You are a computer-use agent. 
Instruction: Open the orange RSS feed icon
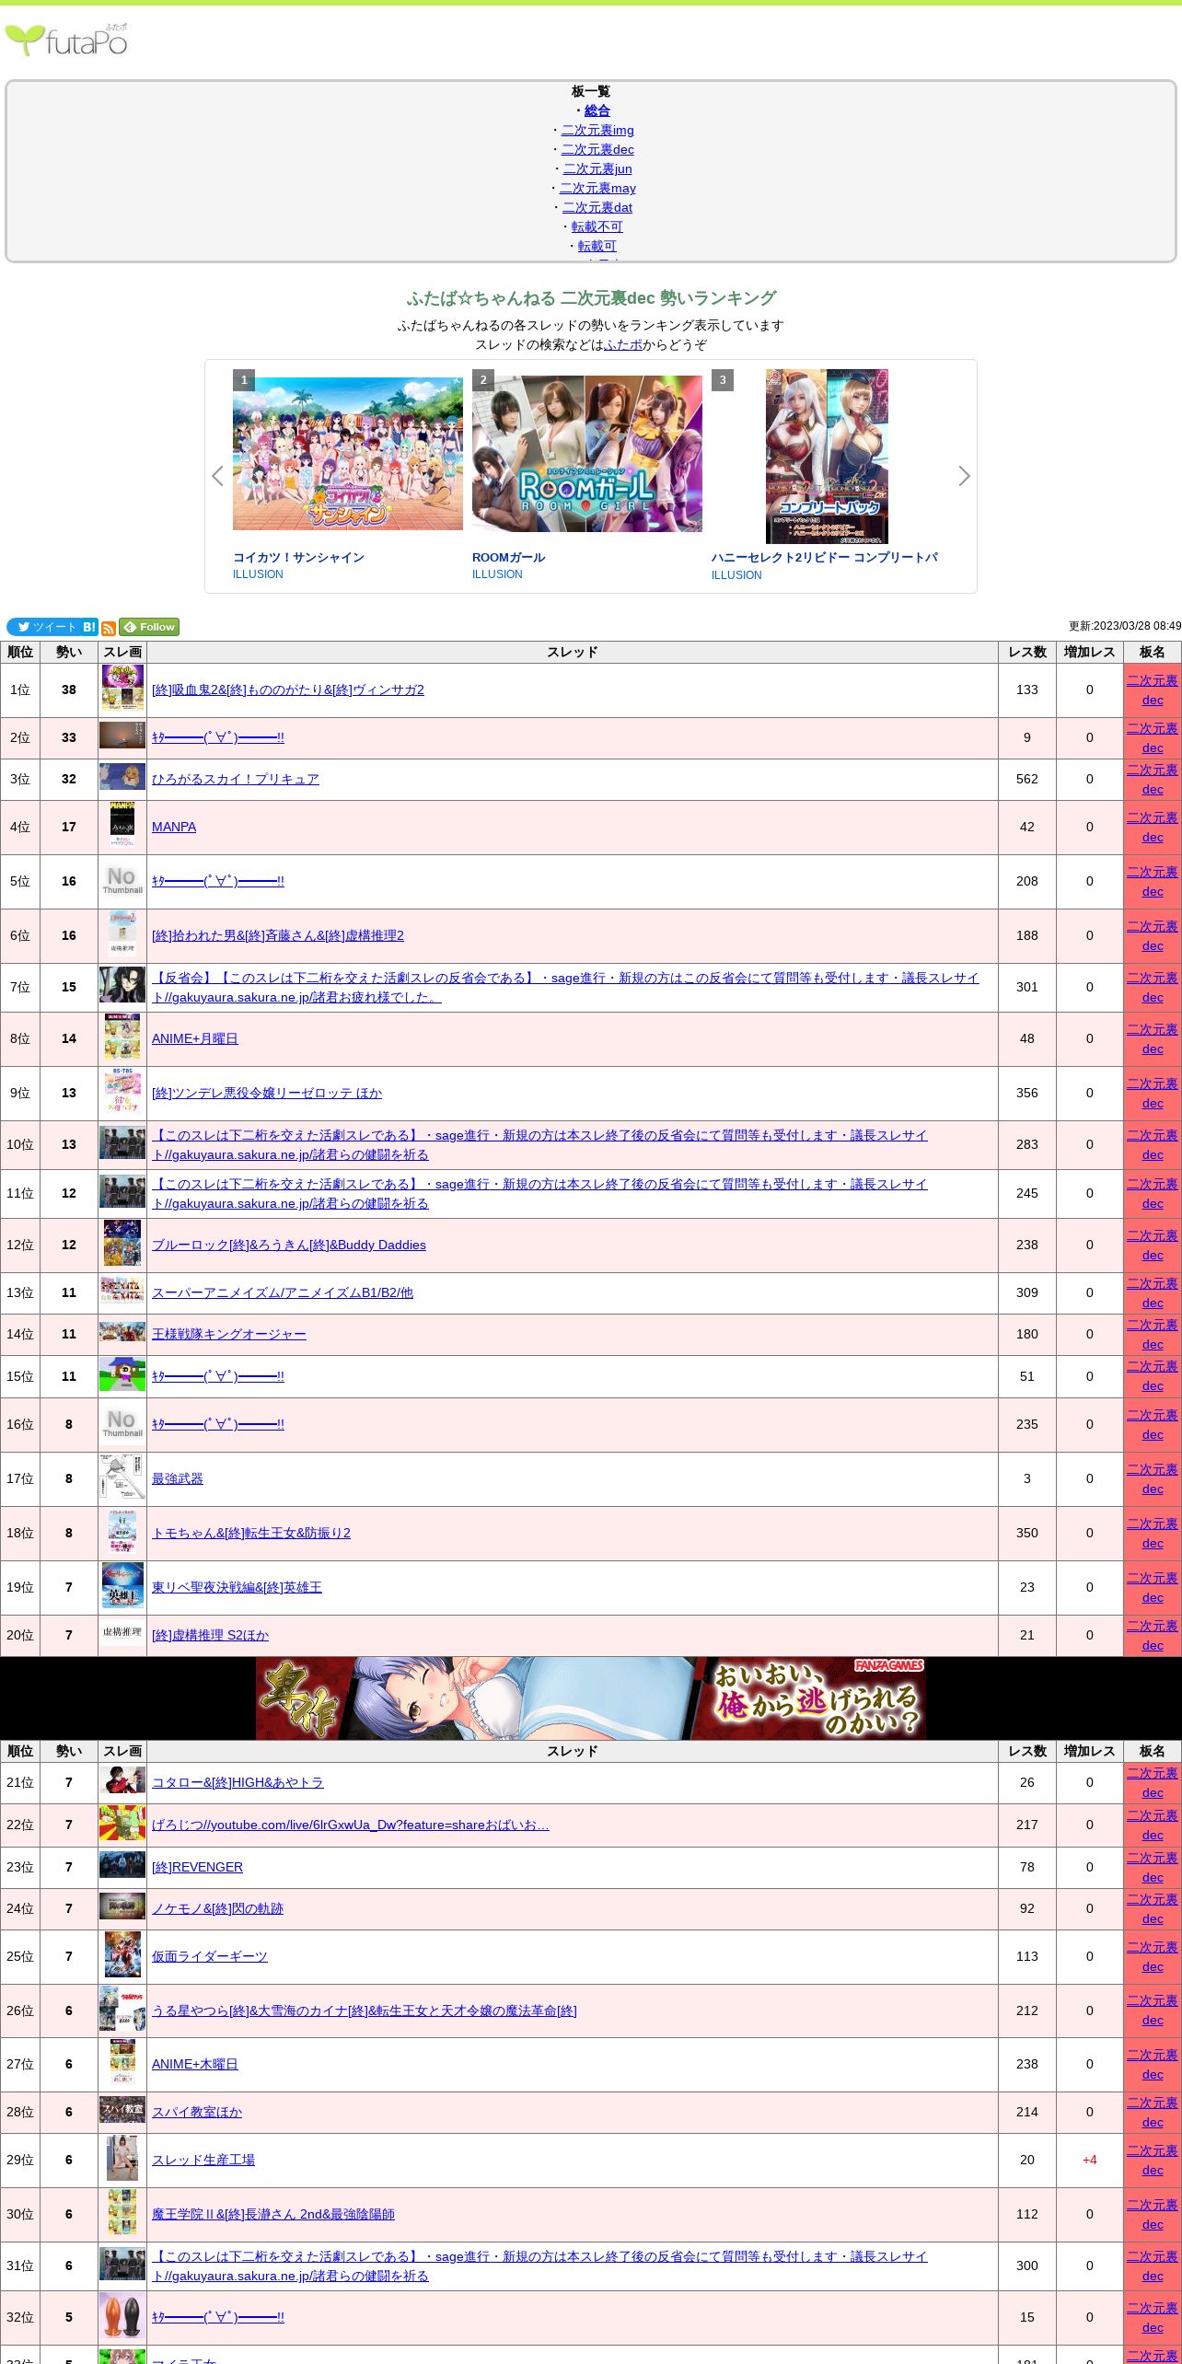[x=108, y=628]
